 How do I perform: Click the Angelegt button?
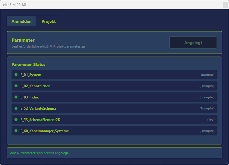193,43
